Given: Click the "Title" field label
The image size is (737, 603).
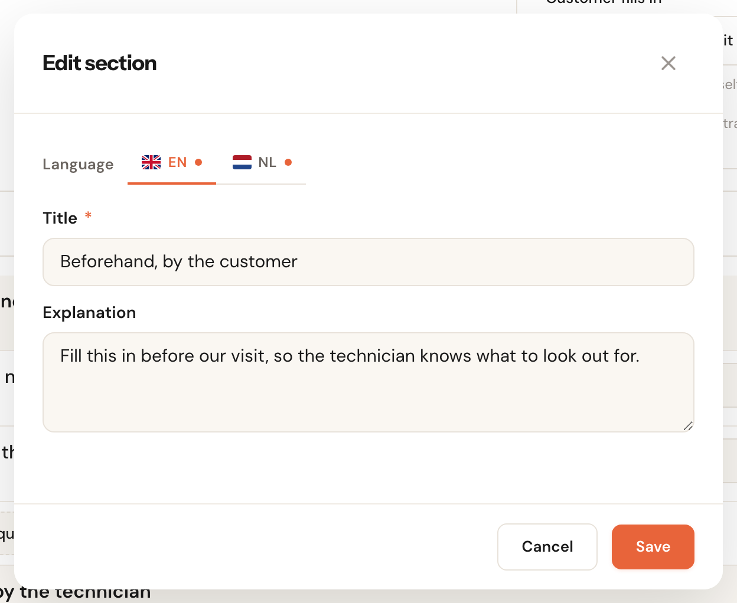Looking at the screenshot, I should [60, 218].
